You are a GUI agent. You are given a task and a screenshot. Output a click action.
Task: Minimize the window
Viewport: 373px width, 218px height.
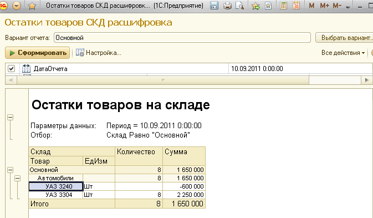click(x=360, y=7)
